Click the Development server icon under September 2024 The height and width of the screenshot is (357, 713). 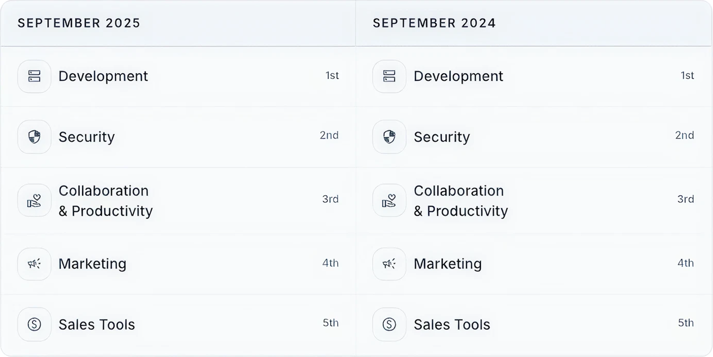point(389,77)
